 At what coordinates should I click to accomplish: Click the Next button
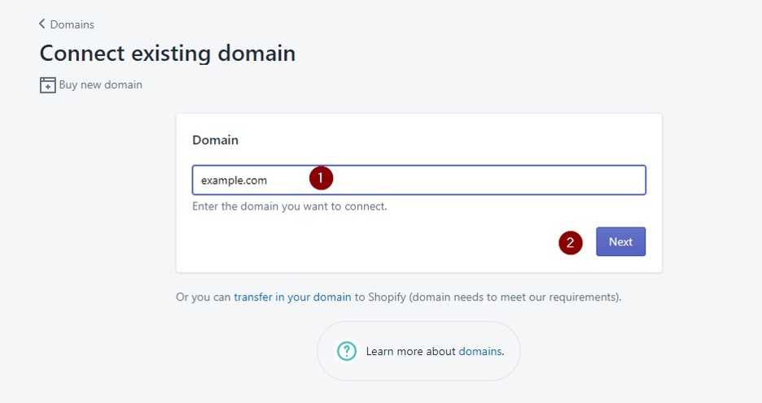pos(620,241)
